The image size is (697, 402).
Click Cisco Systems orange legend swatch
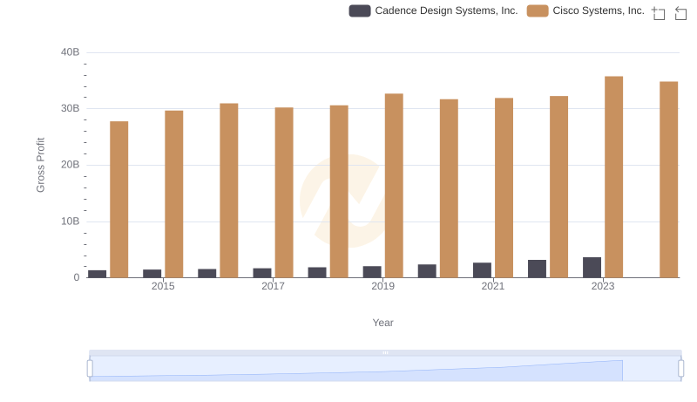point(538,10)
